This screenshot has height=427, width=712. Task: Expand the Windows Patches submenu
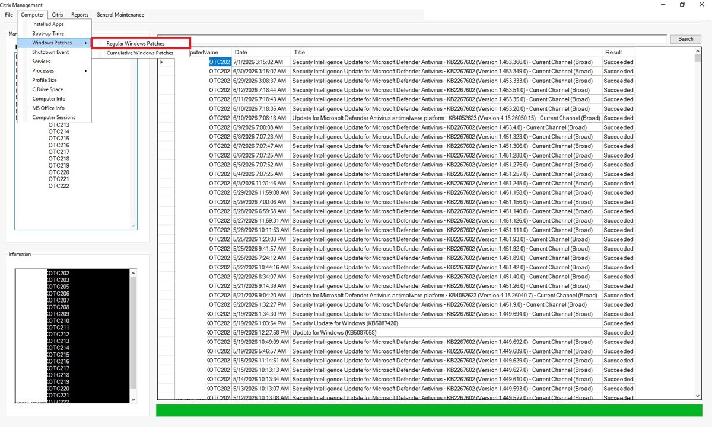[x=54, y=43]
